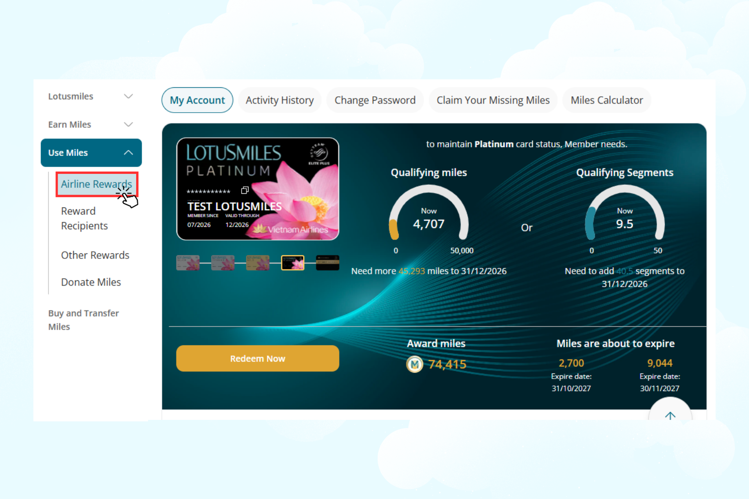Click the expiring miles amount 9,044

pyautogui.click(x=660, y=363)
